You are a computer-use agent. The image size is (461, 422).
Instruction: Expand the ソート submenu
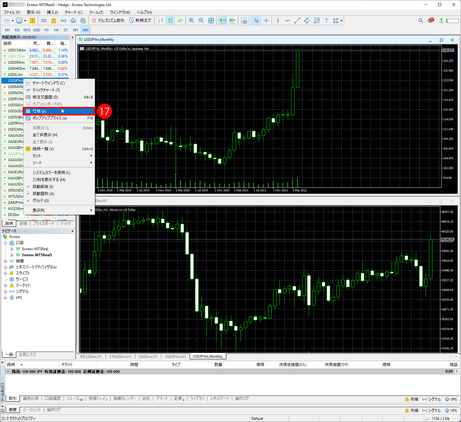pos(59,163)
